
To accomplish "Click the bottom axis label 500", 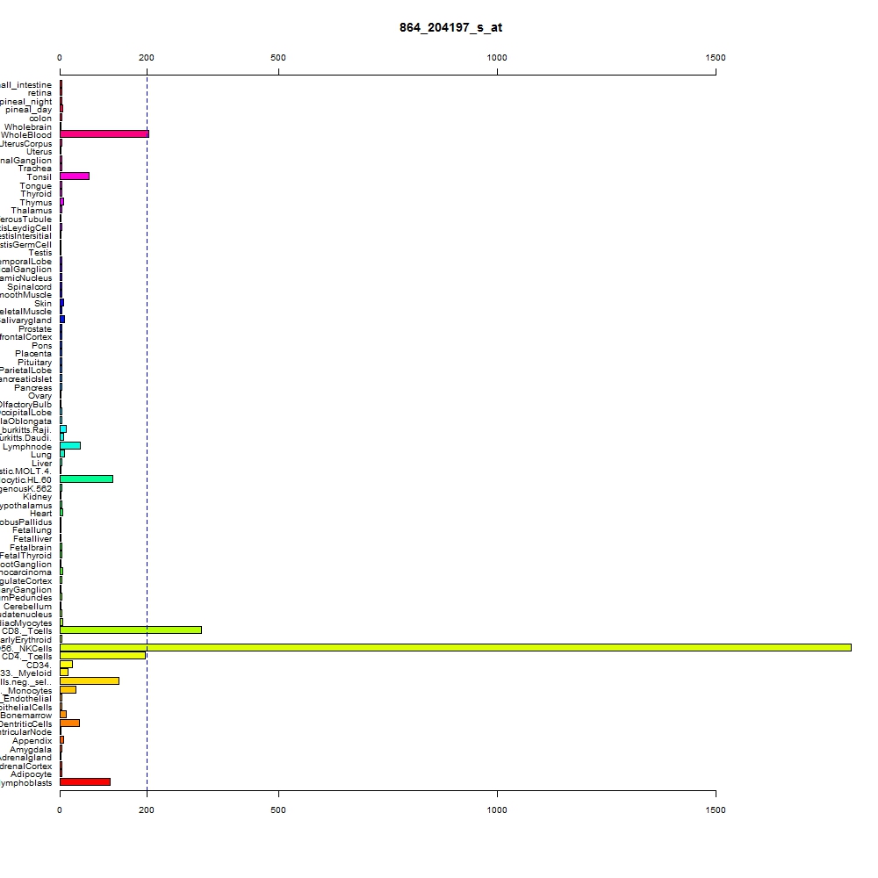I will [278, 810].
